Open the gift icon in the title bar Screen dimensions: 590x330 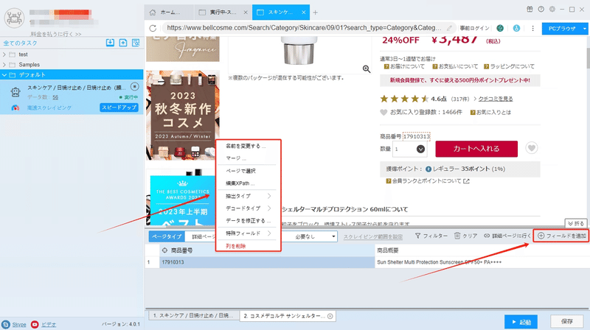click(x=530, y=10)
